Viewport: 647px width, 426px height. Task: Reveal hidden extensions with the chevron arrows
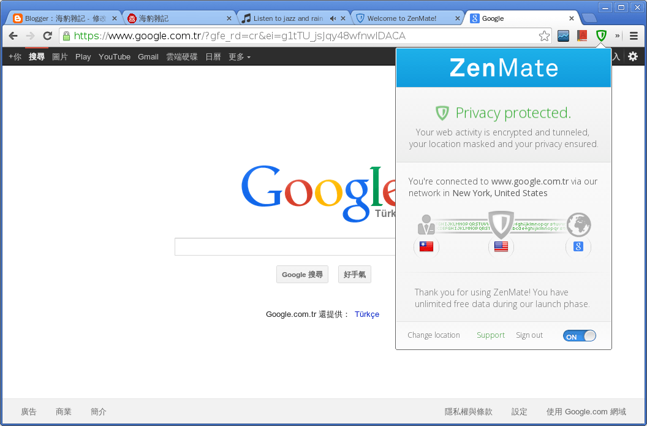[617, 36]
